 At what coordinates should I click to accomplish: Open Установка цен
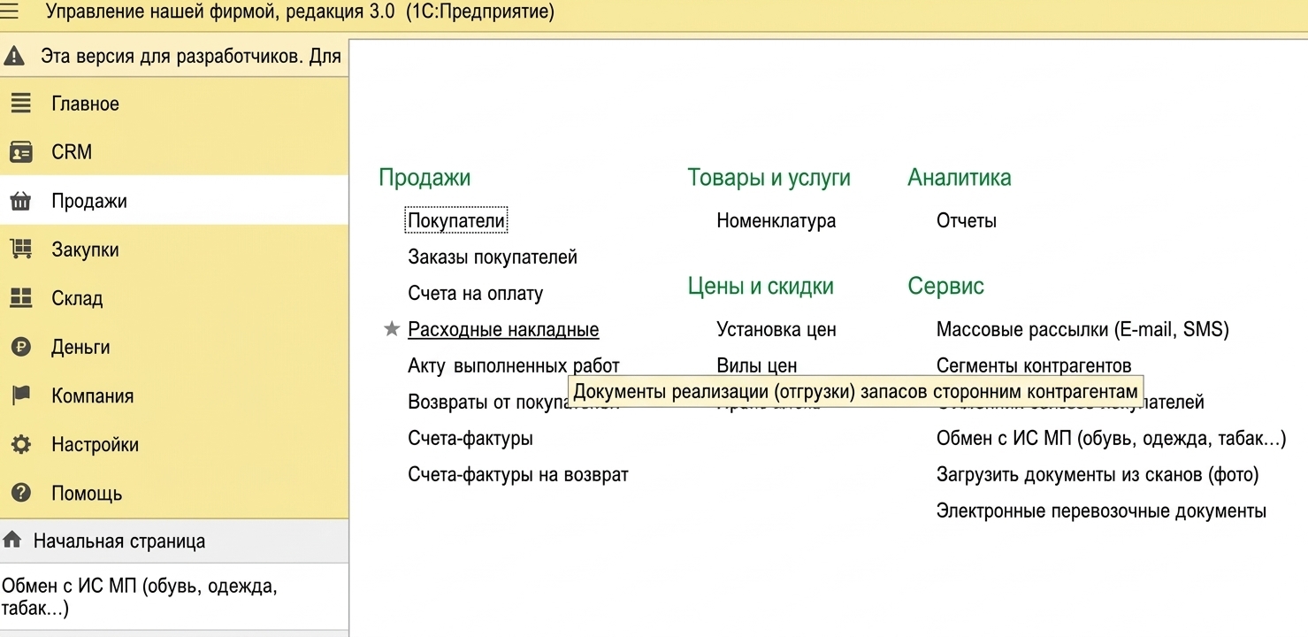[776, 329]
